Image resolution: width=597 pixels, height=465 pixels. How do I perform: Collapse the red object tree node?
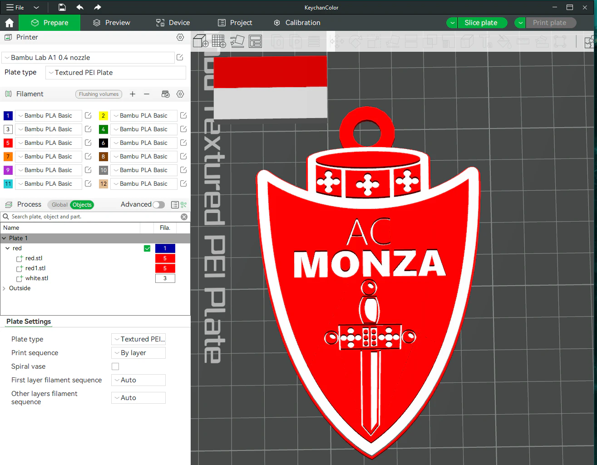[x=8, y=248]
